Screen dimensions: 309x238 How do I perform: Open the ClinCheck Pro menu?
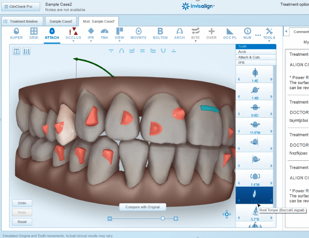point(20,6)
